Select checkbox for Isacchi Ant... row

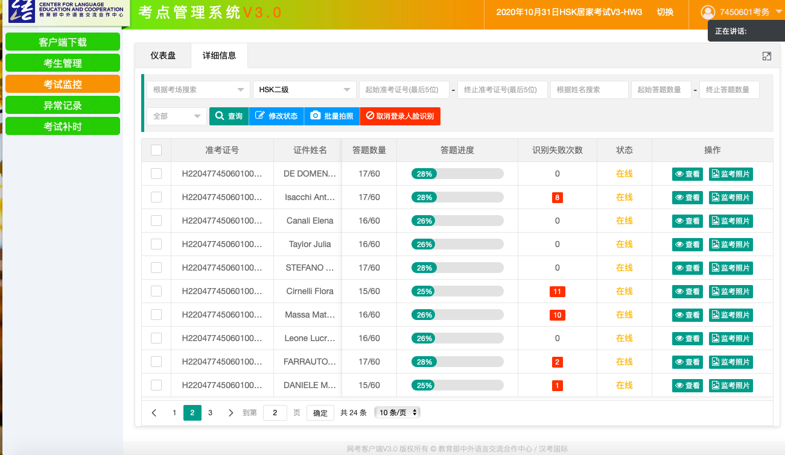coord(156,197)
